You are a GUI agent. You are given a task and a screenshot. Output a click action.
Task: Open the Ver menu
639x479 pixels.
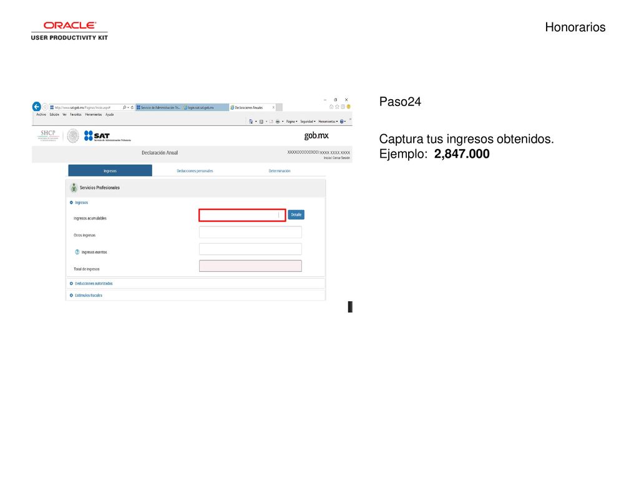[x=64, y=115]
